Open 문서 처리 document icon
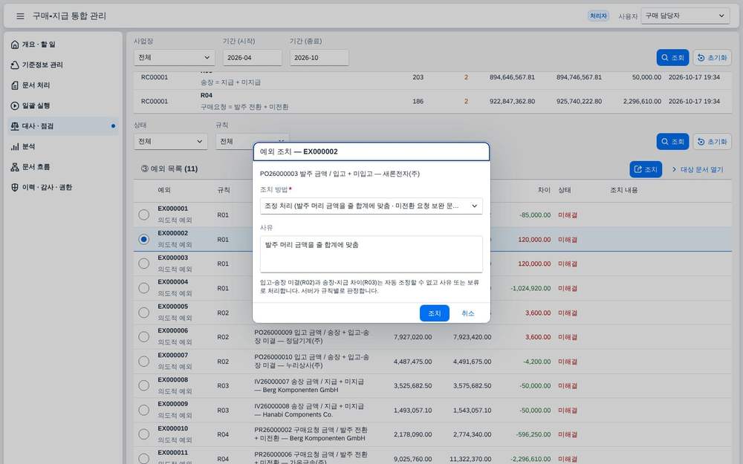The image size is (743, 464). 15,85
